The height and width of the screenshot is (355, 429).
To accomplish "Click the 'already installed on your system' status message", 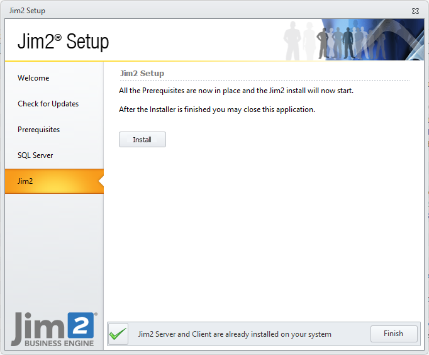I will pos(235,334).
